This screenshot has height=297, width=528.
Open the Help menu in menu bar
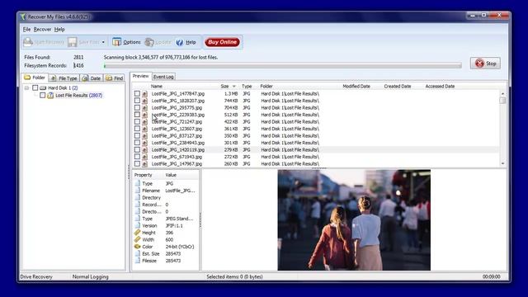coord(59,30)
